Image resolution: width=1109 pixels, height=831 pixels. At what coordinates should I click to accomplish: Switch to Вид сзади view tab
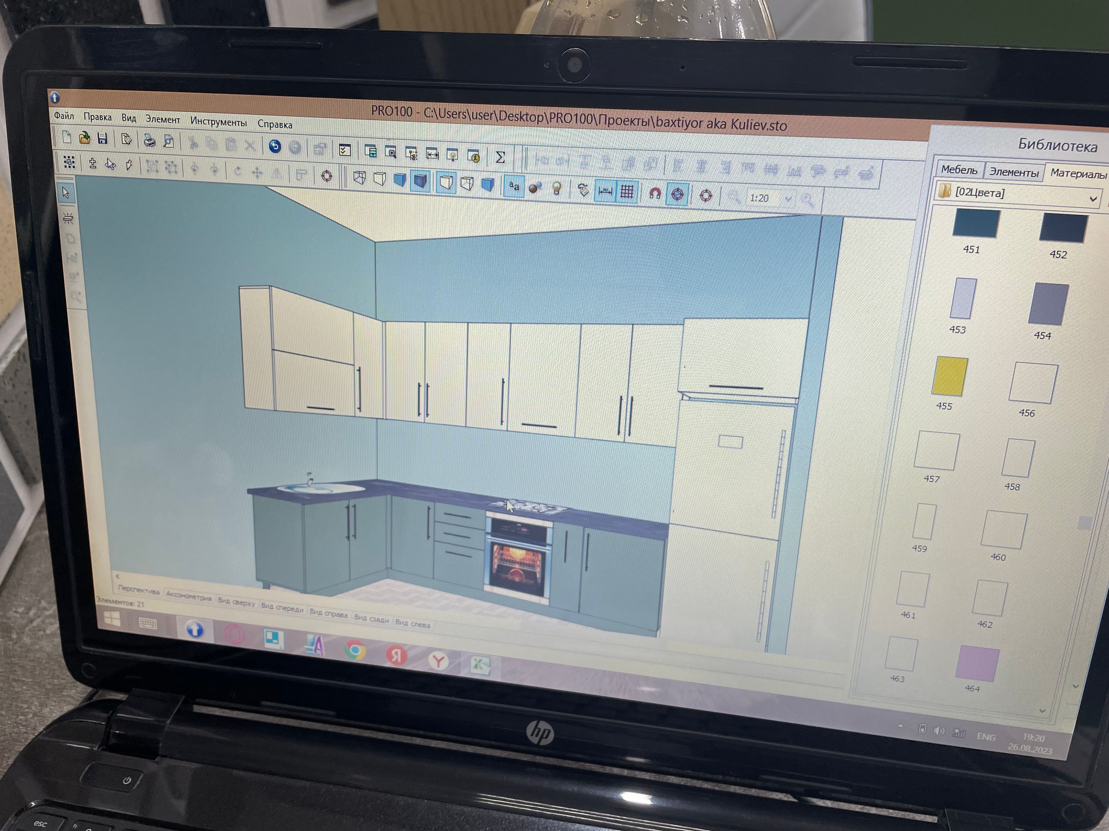372,619
